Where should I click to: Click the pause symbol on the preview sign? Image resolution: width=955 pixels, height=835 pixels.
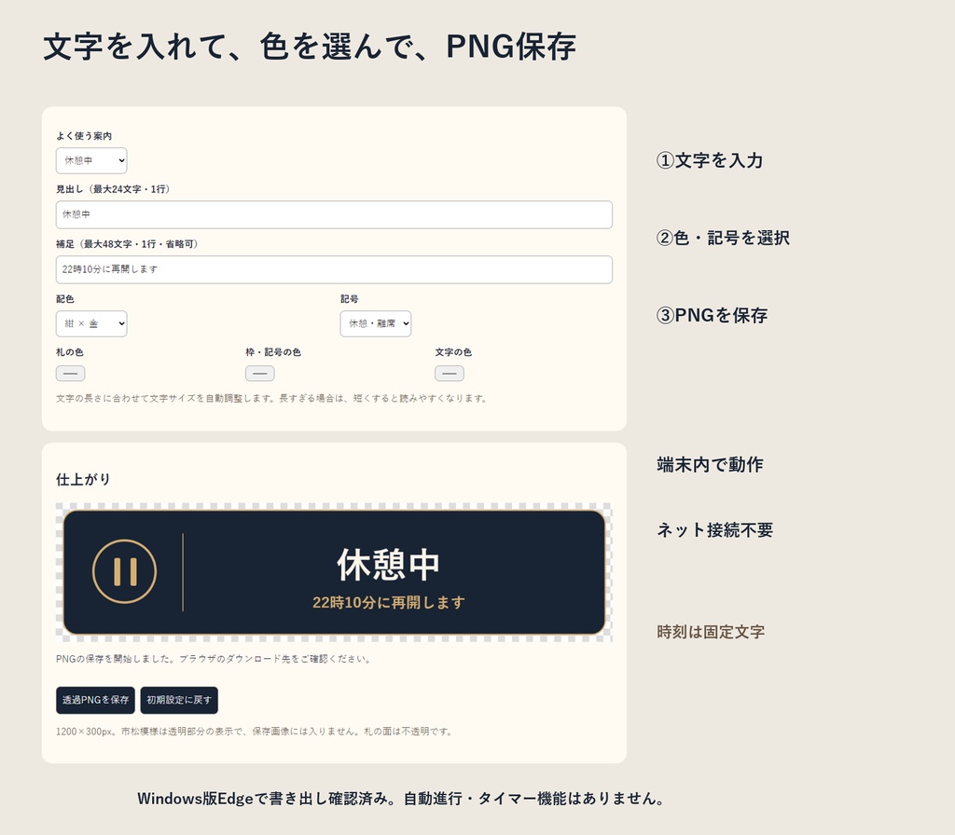tap(125, 571)
